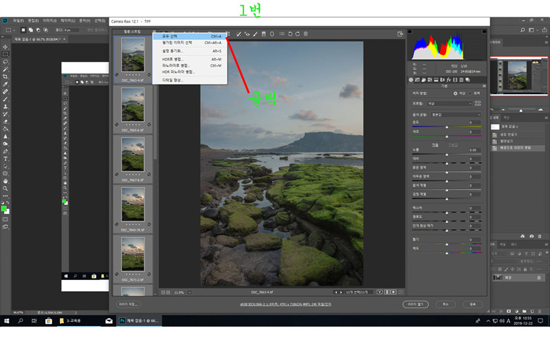Select the Intersect with Selection mode icon

click(45, 30)
